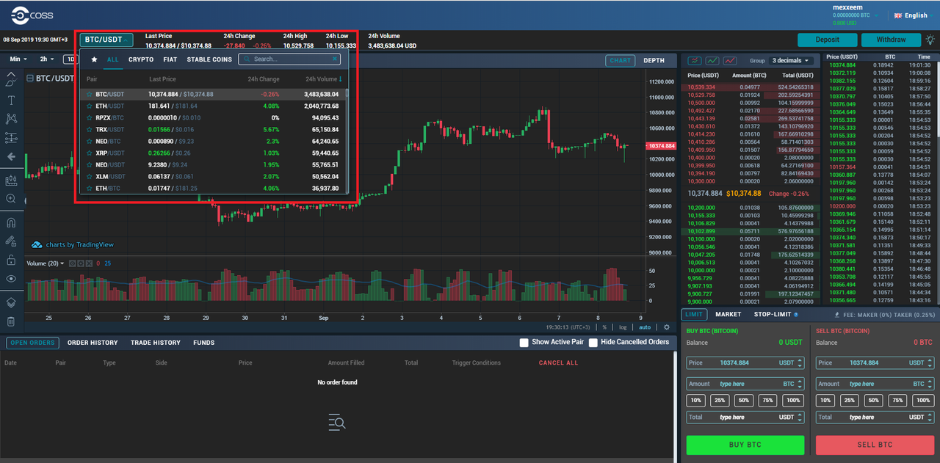
Task: Star the TRX/USDT pair row
Action: (x=89, y=130)
